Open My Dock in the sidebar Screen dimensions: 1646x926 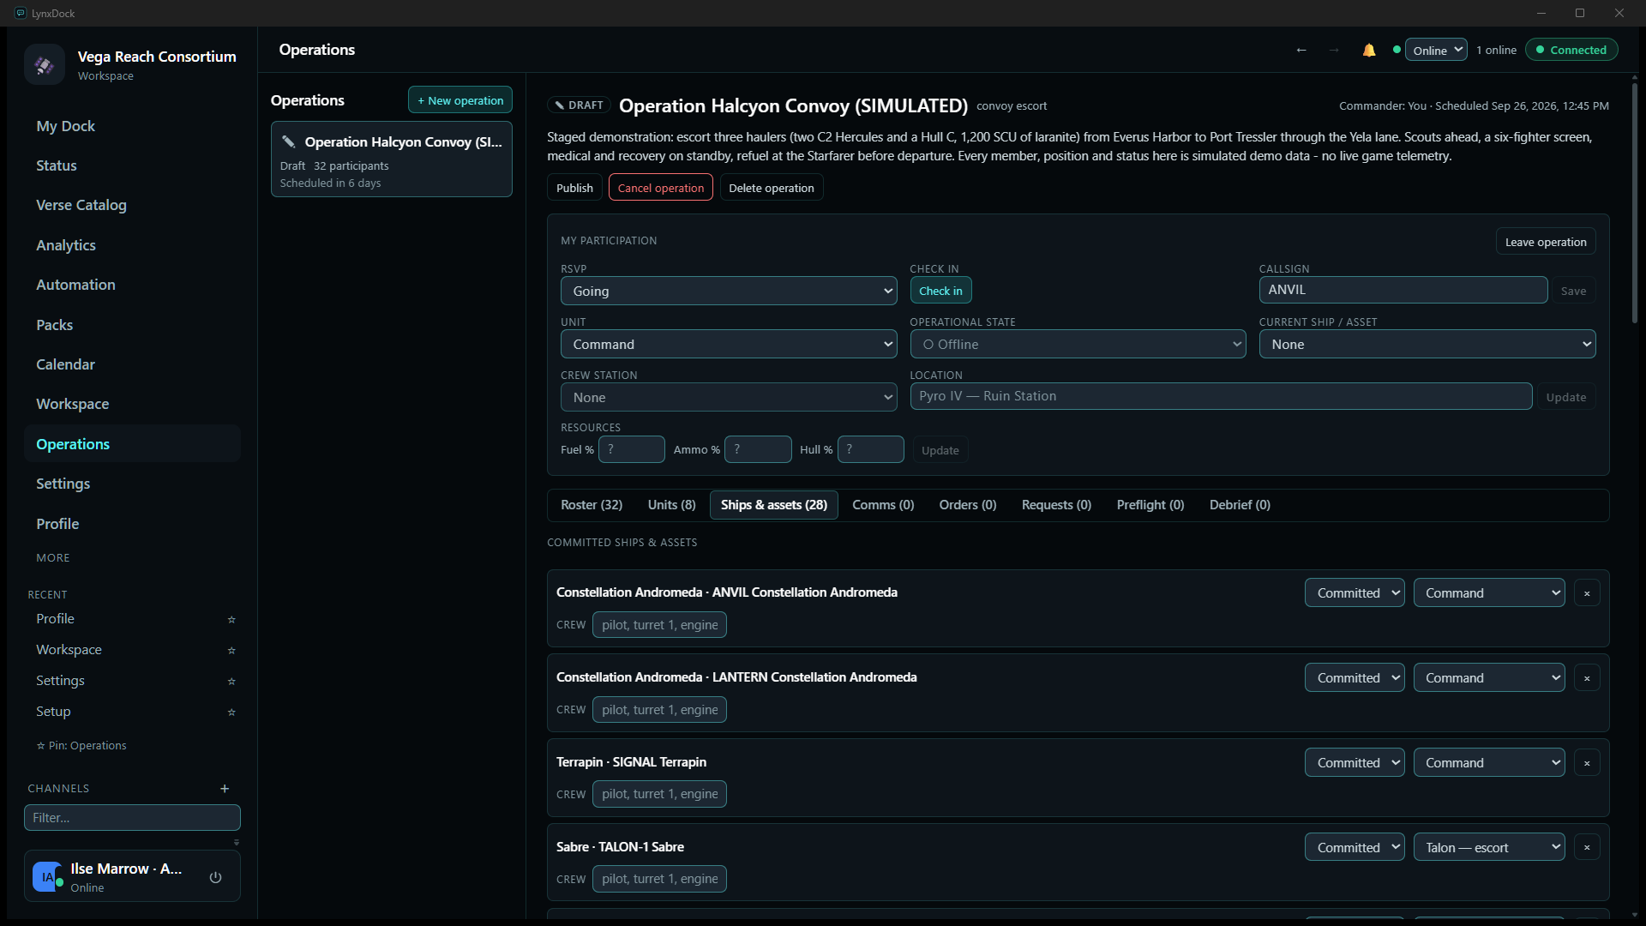pyautogui.click(x=132, y=126)
